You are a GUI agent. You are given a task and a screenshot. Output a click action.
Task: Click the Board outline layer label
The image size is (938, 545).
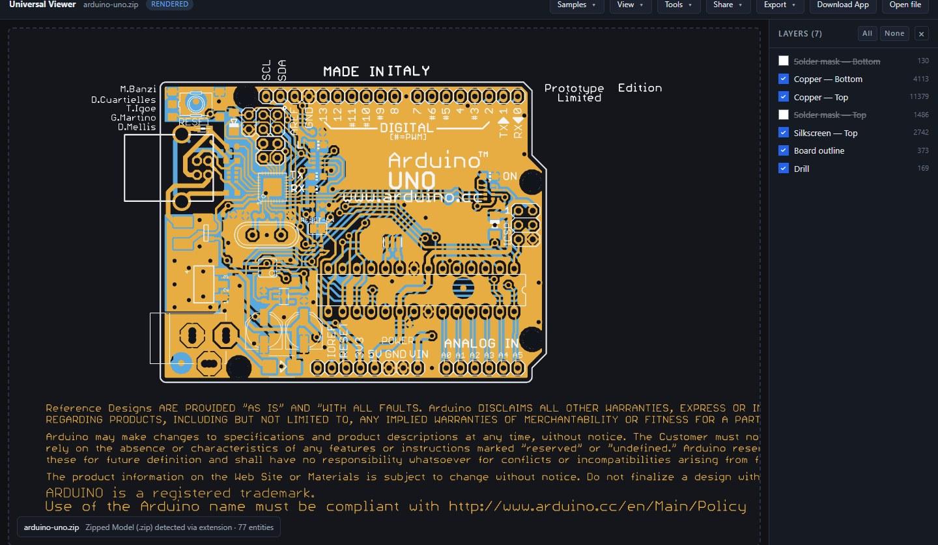pos(819,150)
